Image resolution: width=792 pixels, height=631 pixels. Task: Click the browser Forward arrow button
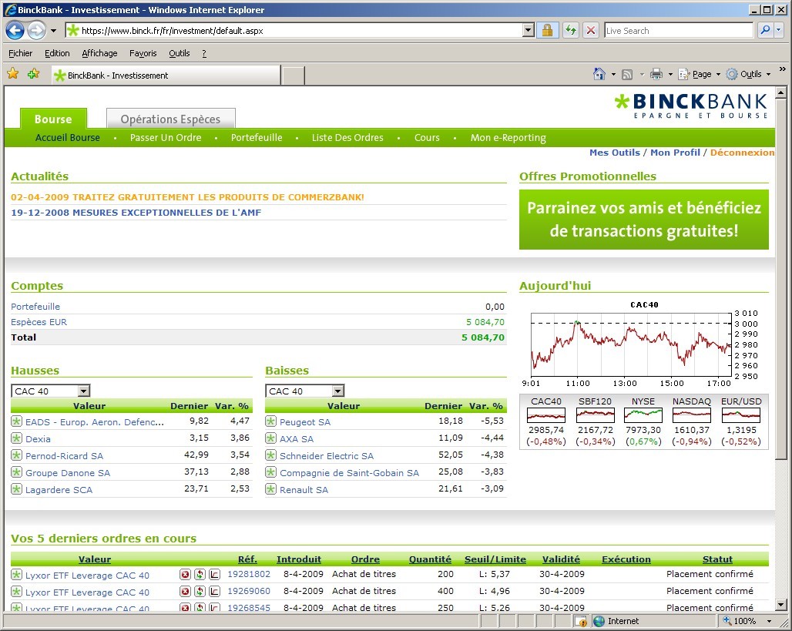[x=36, y=30]
